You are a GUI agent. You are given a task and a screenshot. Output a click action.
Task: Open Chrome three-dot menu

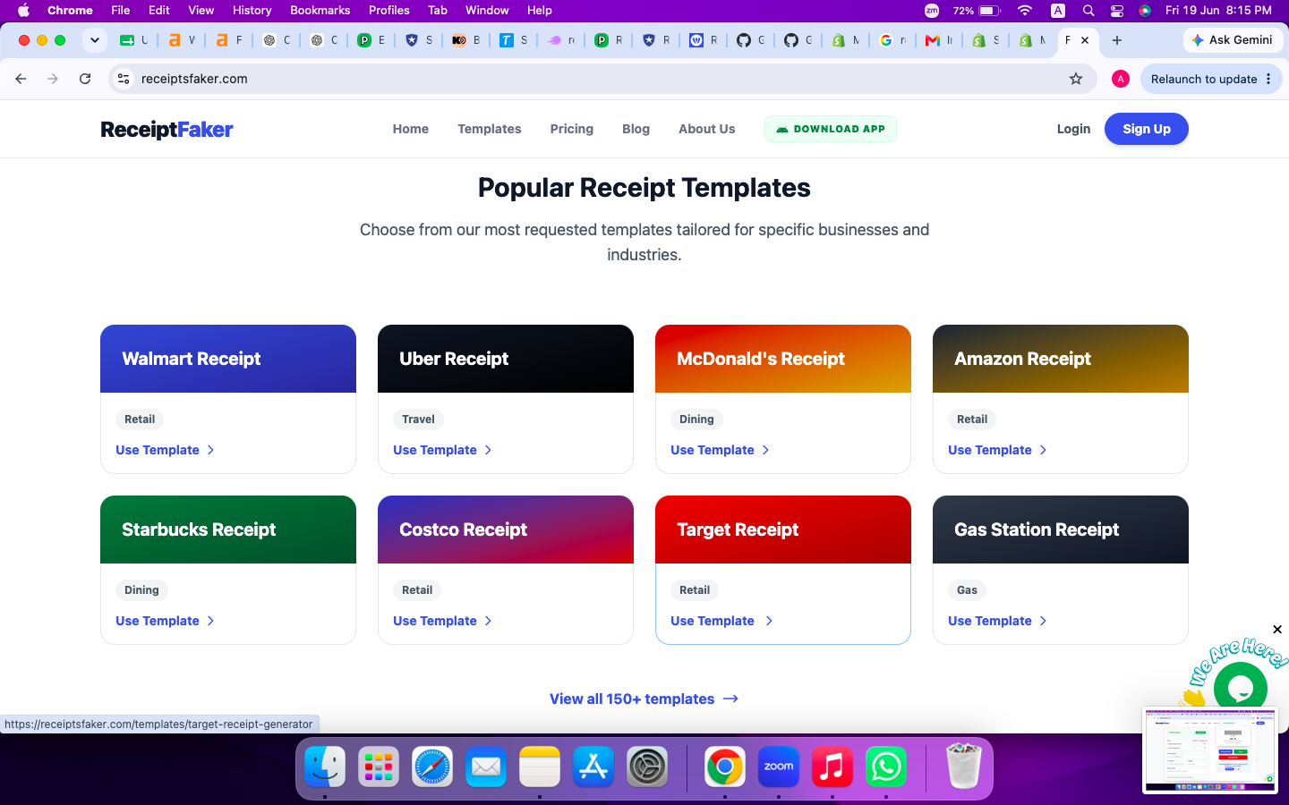(1268, 79)
